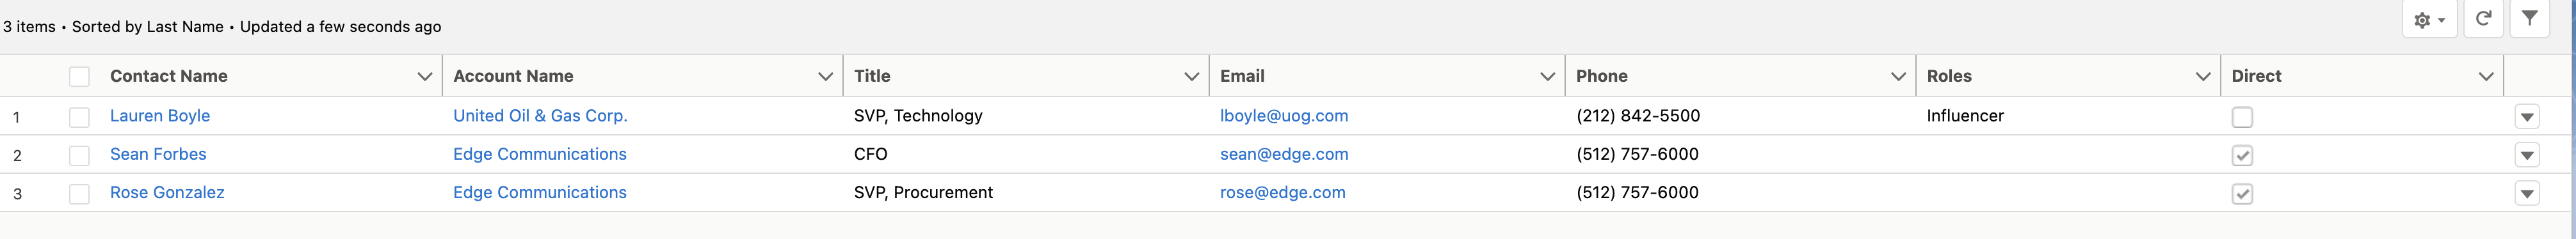Click the sean@edge.com email link

pyautogui.click(x=1284, y=154)
